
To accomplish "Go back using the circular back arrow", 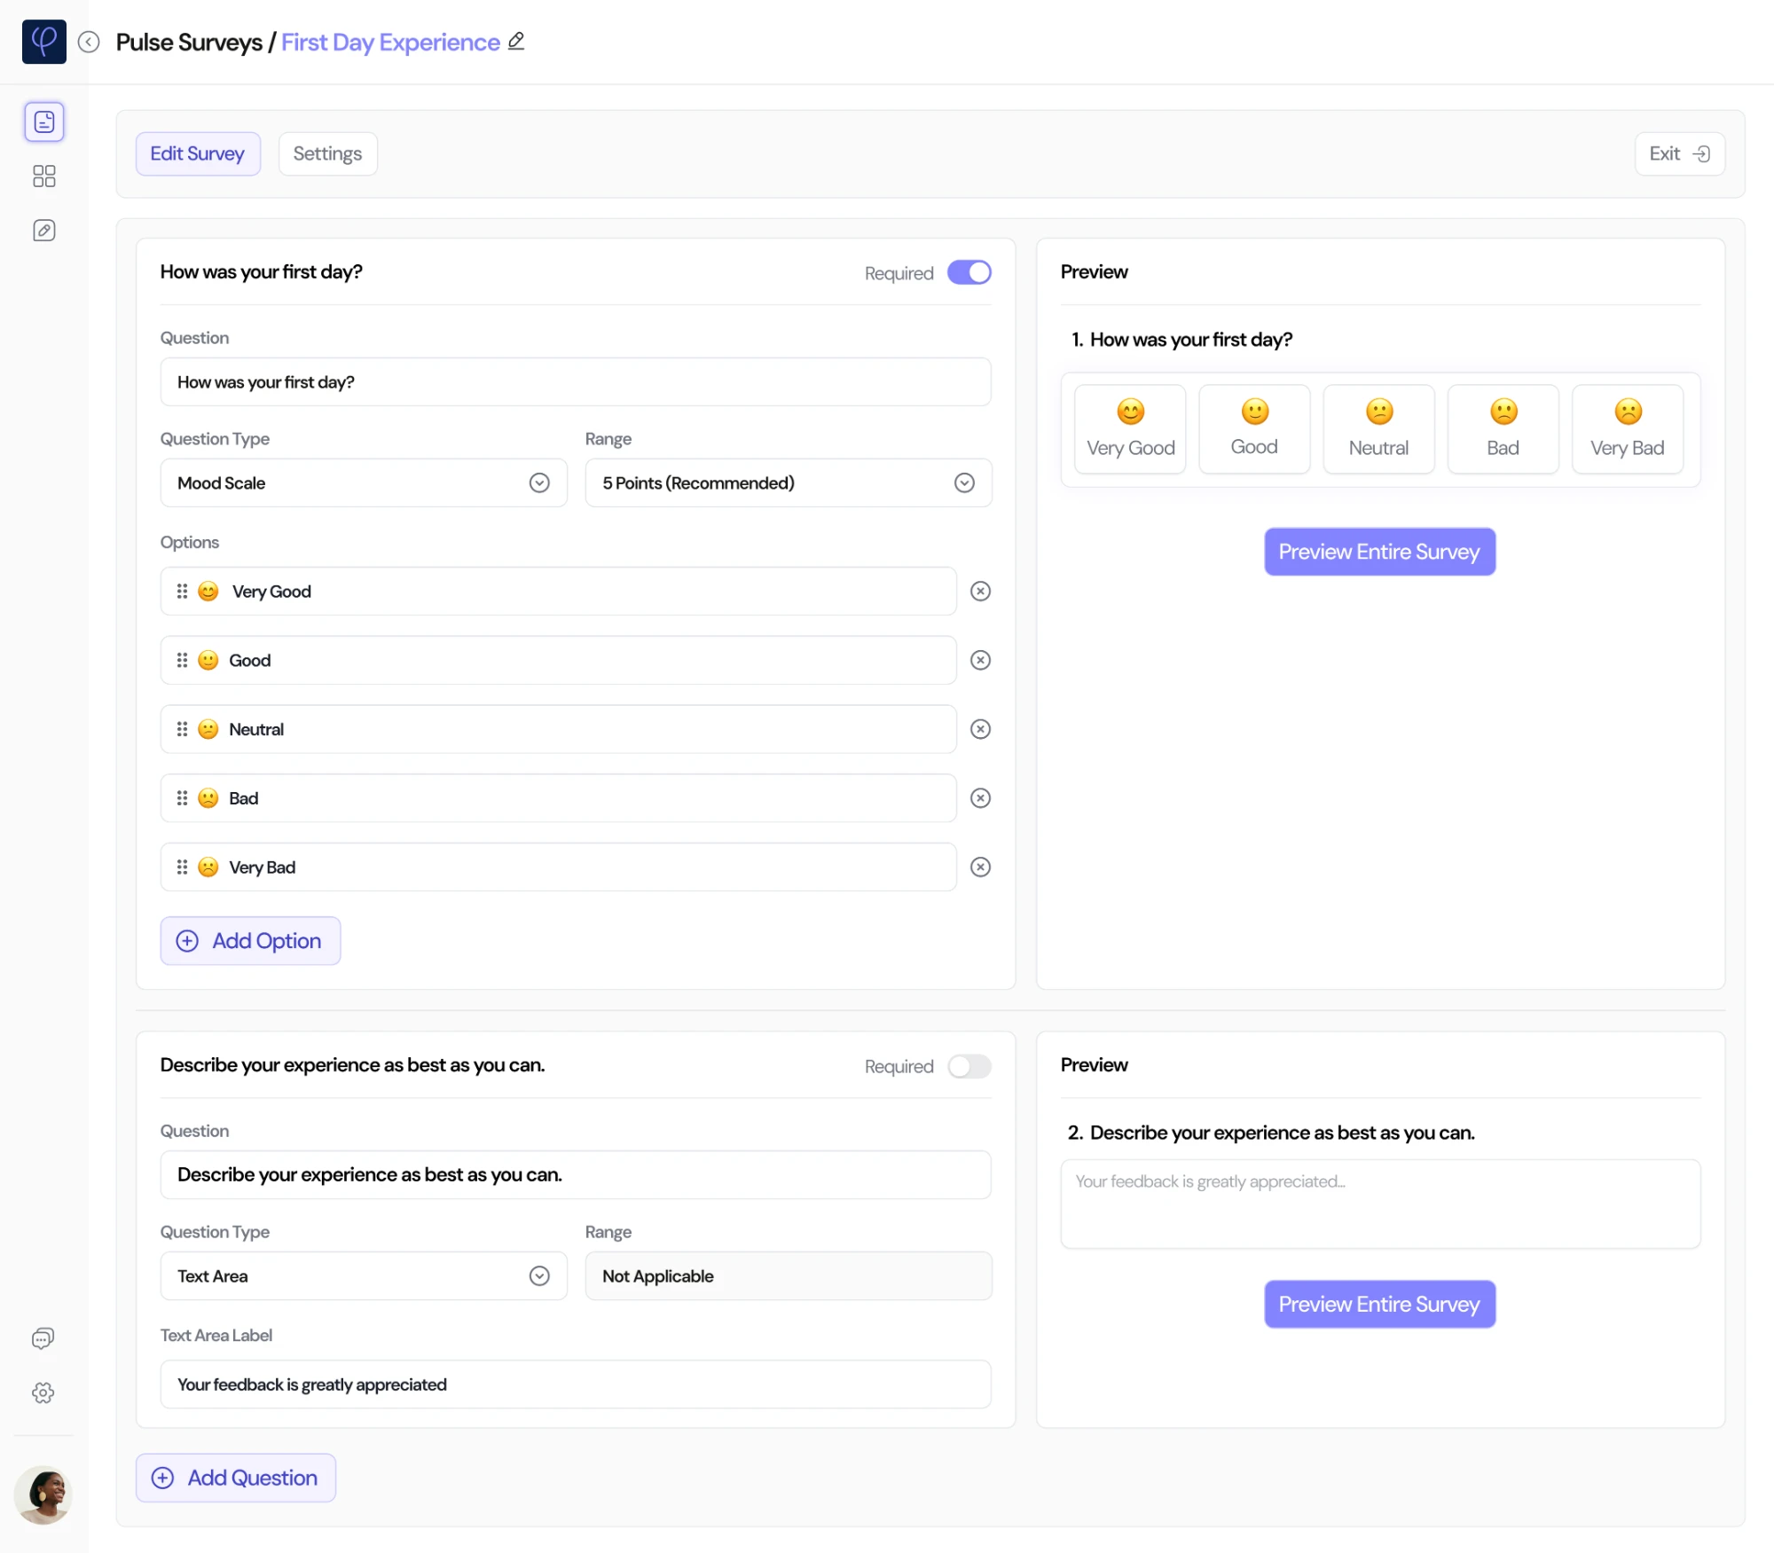I will [89, 42].
